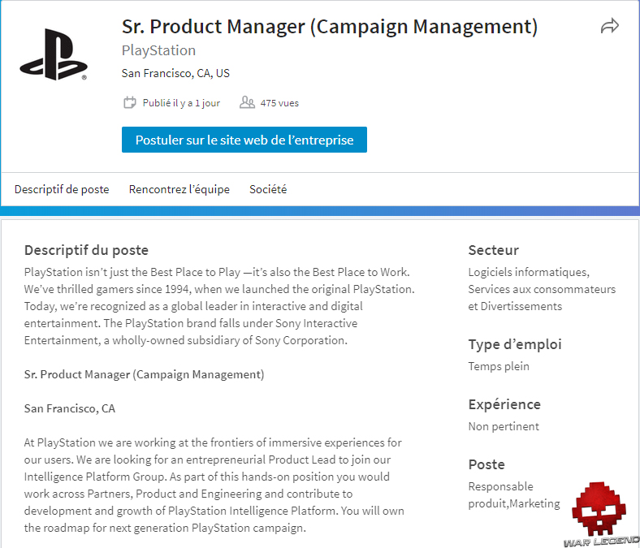
Task: Click the Publié il y a 1 jour text
Action: (x=181, y=103)
